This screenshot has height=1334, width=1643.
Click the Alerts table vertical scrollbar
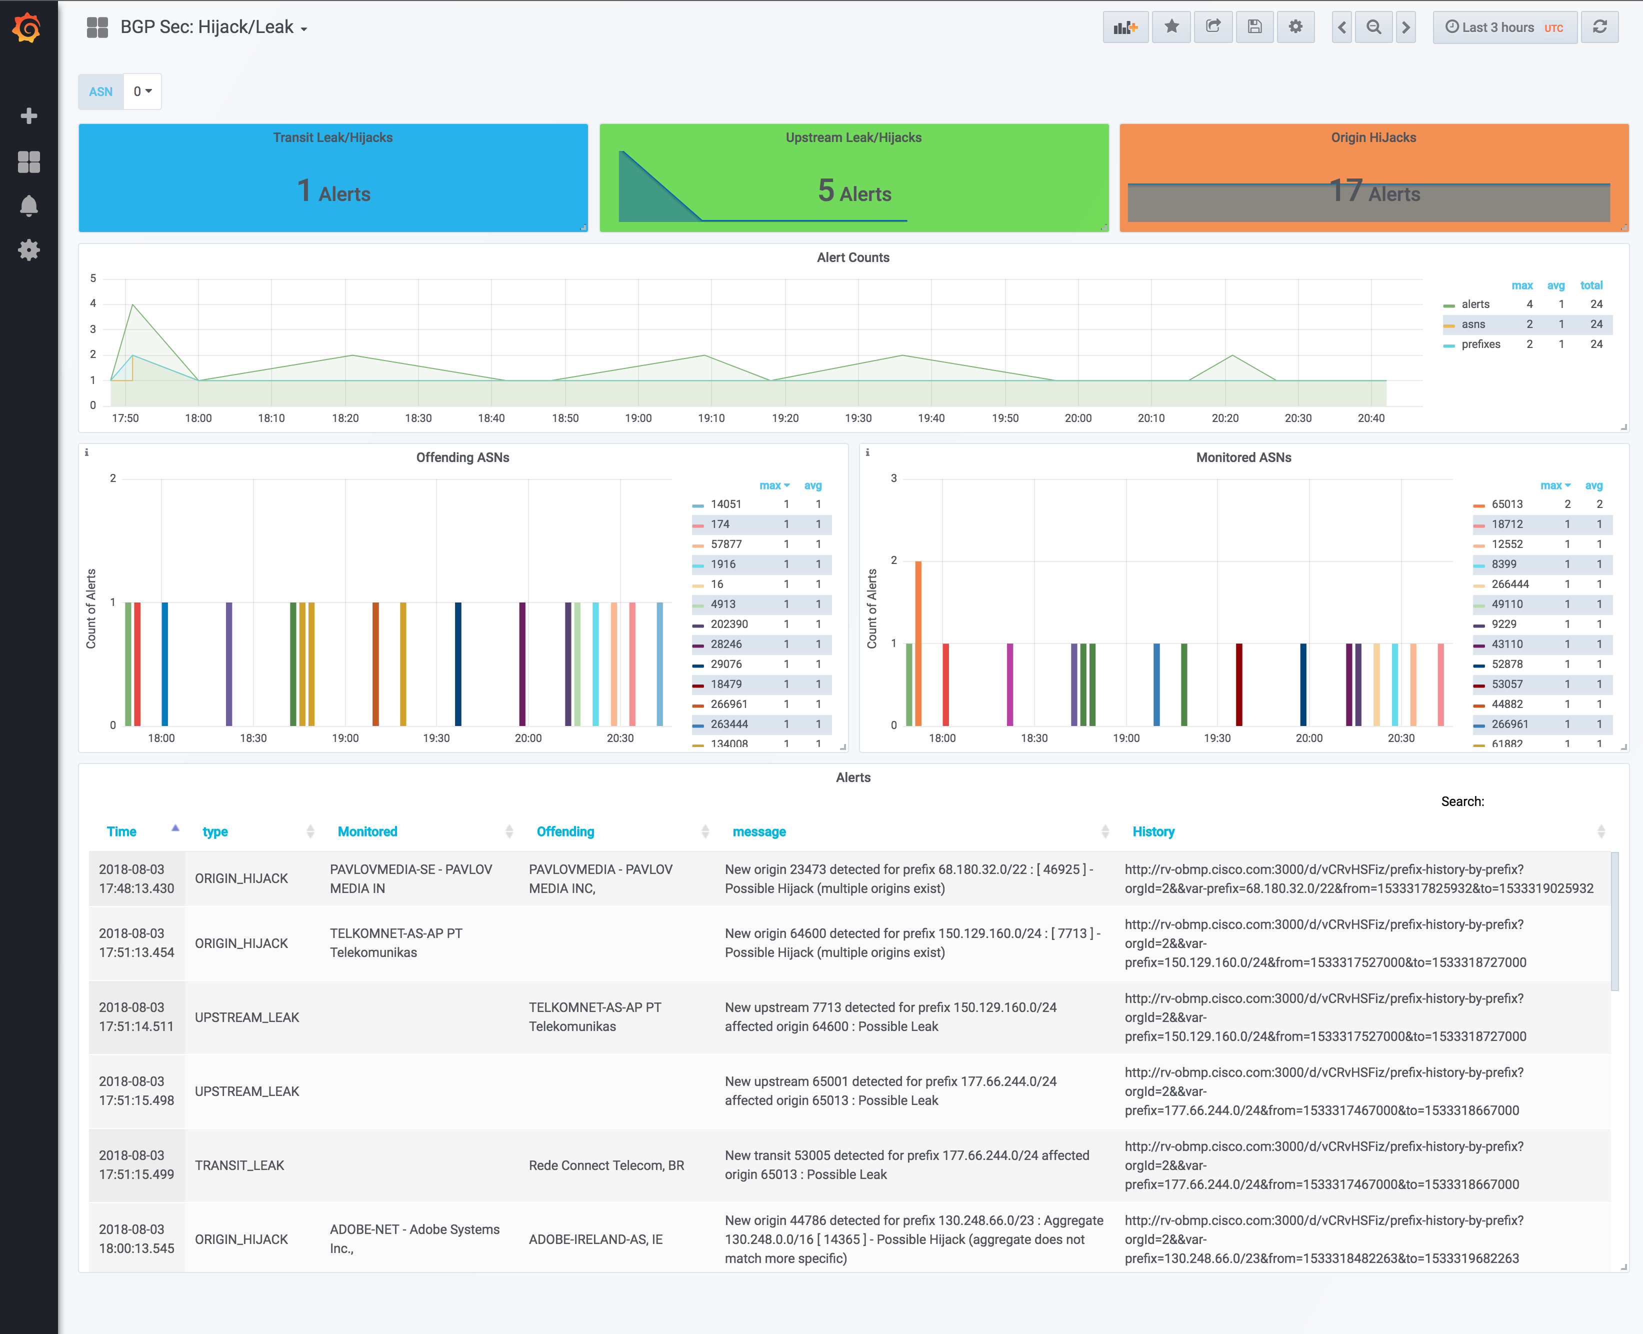click(x=1615, y=922)
